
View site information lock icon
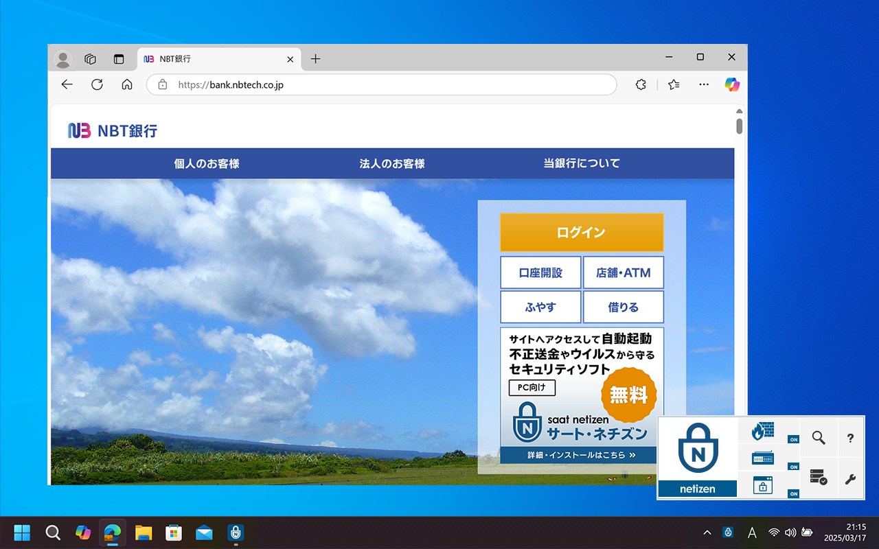pyautogui.click(x=163, y=85)
